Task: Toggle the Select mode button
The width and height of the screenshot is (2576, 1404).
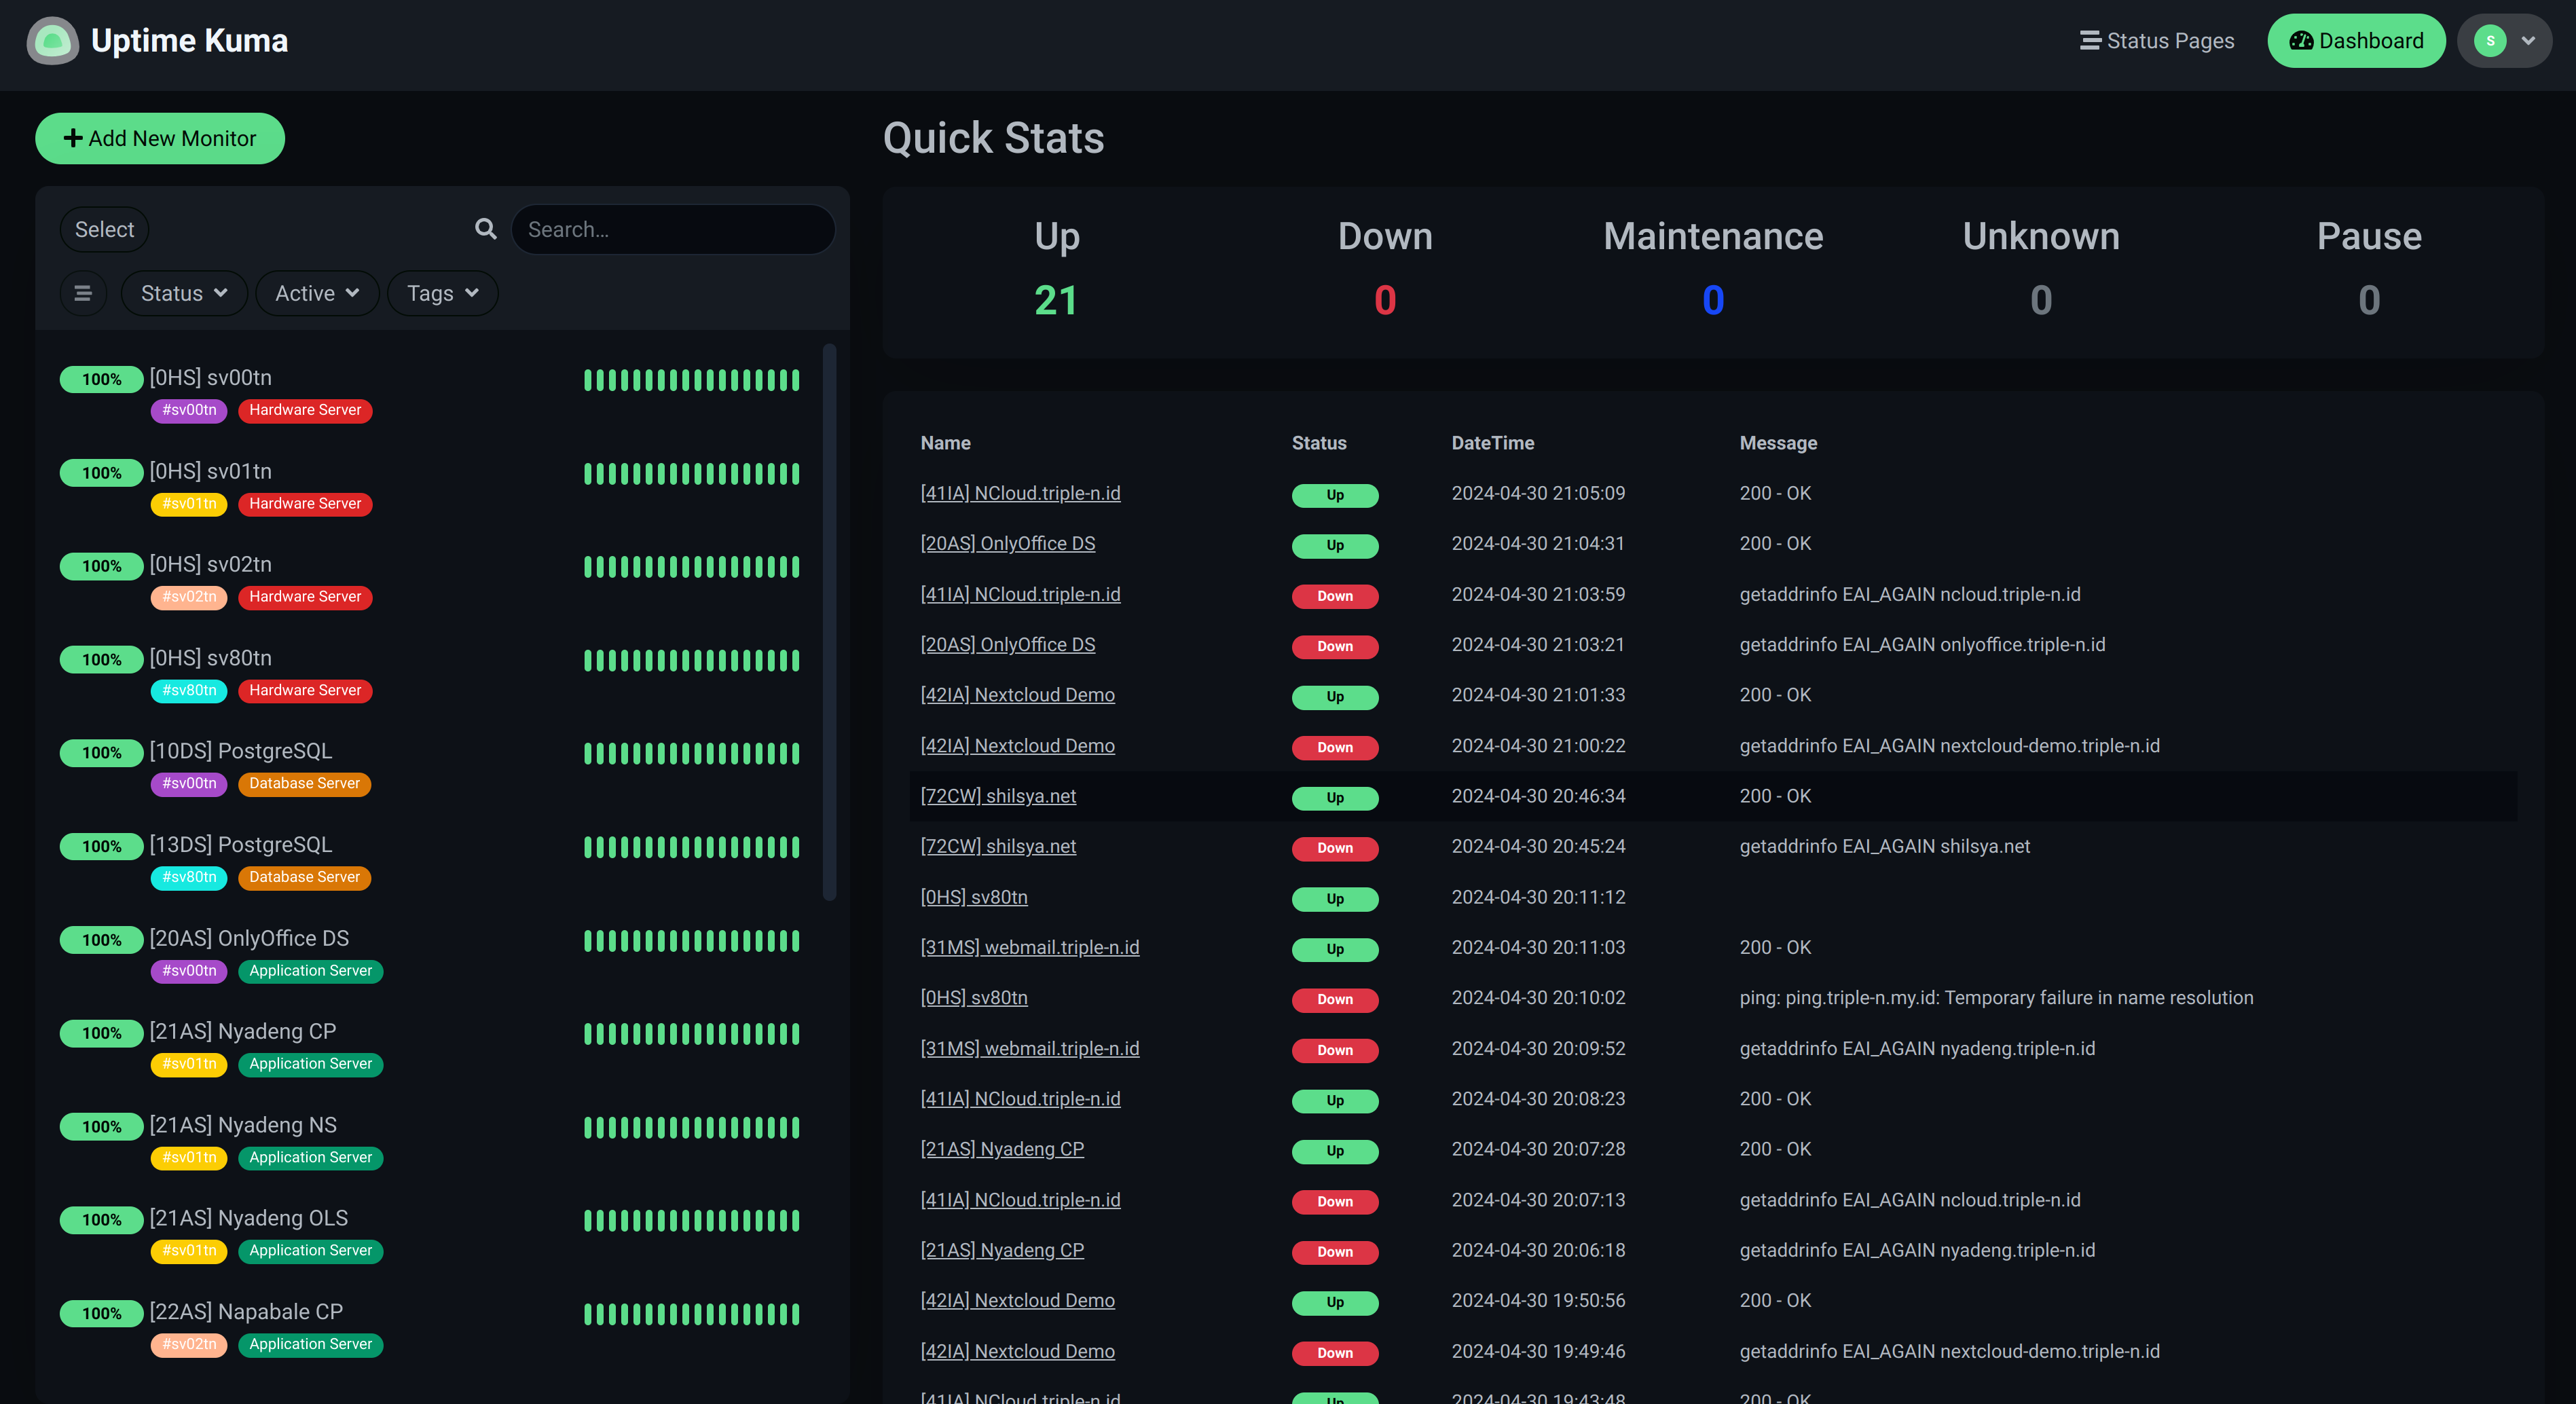Action: (x=104, y=229)
